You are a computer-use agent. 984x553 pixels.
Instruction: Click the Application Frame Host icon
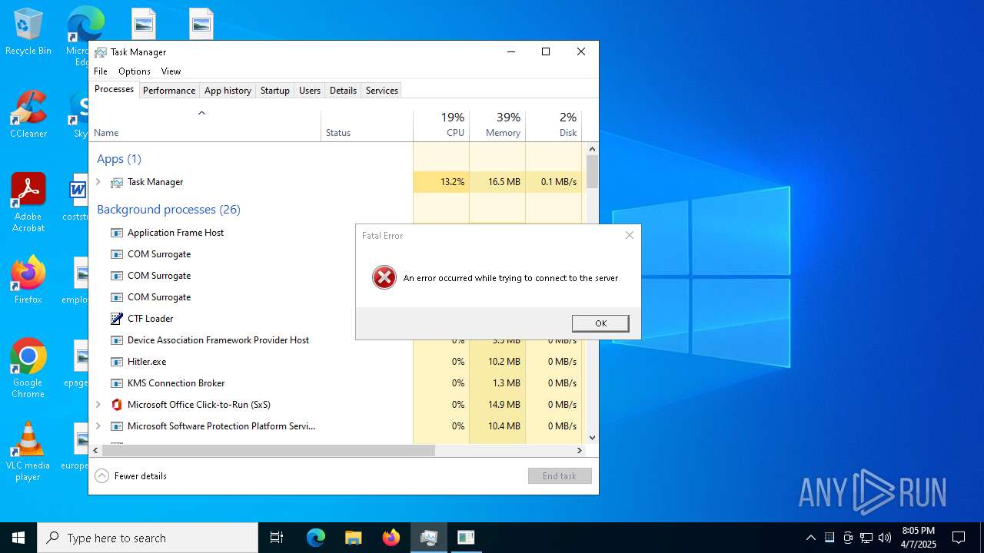pos(117,233)
